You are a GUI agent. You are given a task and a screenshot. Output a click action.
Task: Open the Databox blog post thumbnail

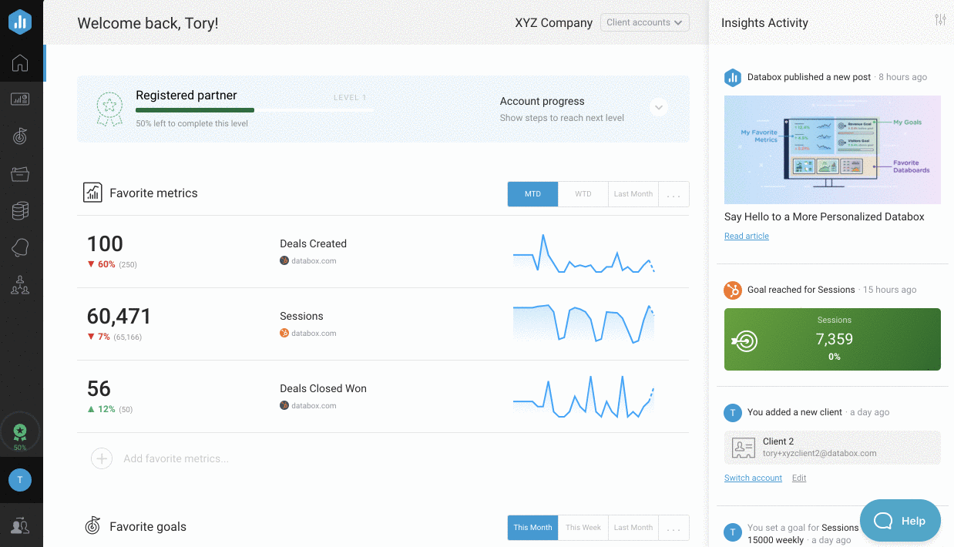tap(832, 149)
